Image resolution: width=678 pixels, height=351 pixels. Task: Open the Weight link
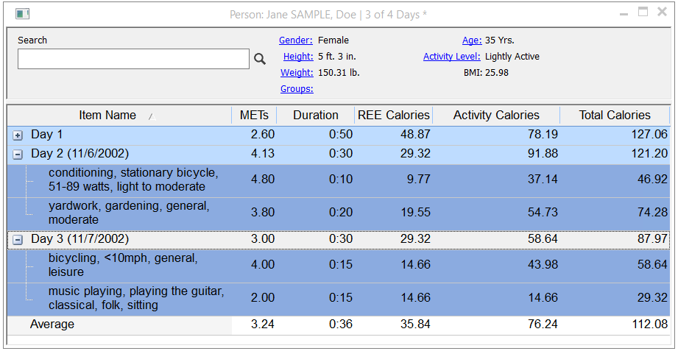[x=297, y=73]
